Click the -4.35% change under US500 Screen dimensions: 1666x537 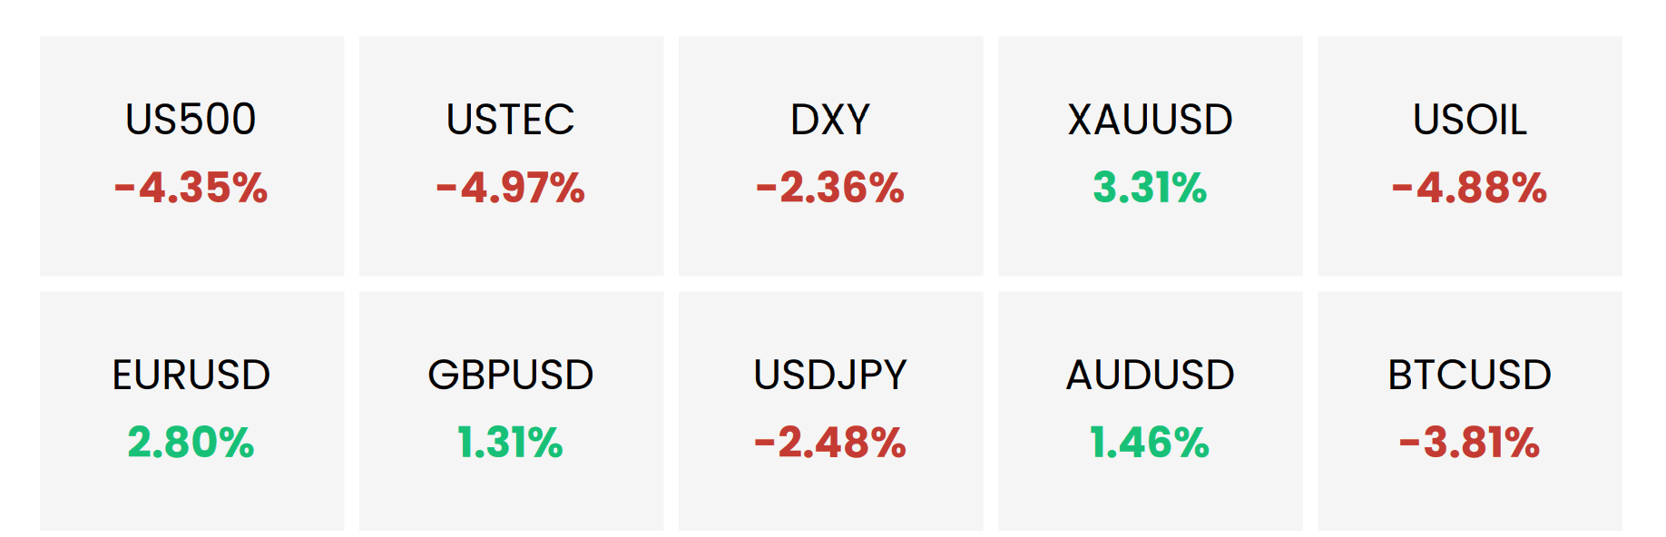coord(191,188)
